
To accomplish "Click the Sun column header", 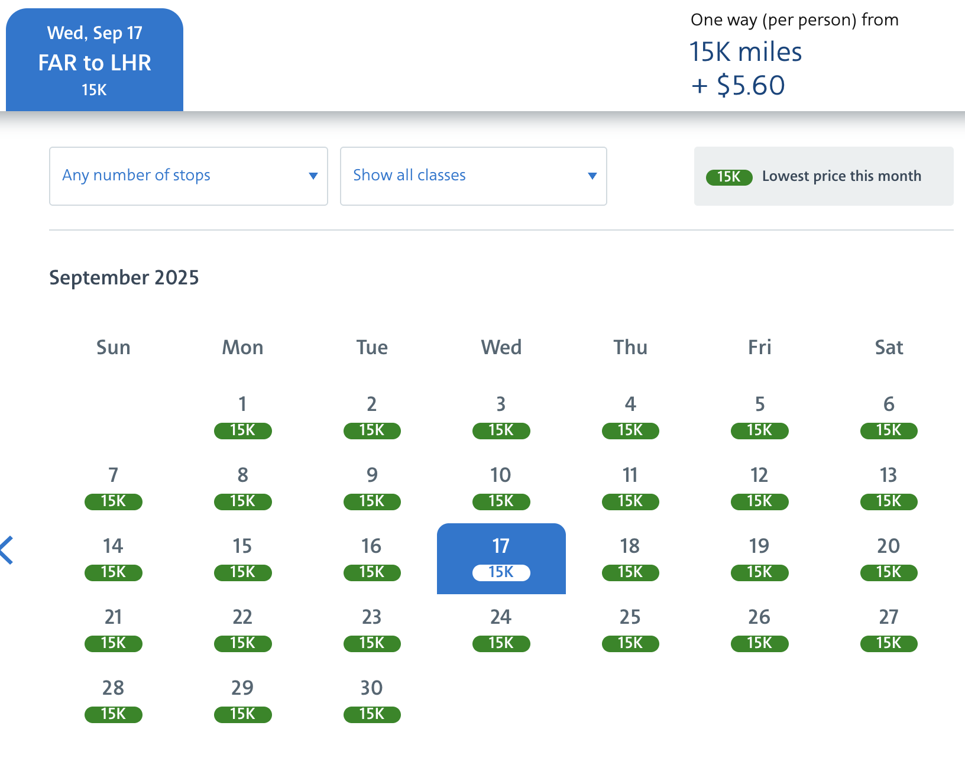I will pos(114,347).
